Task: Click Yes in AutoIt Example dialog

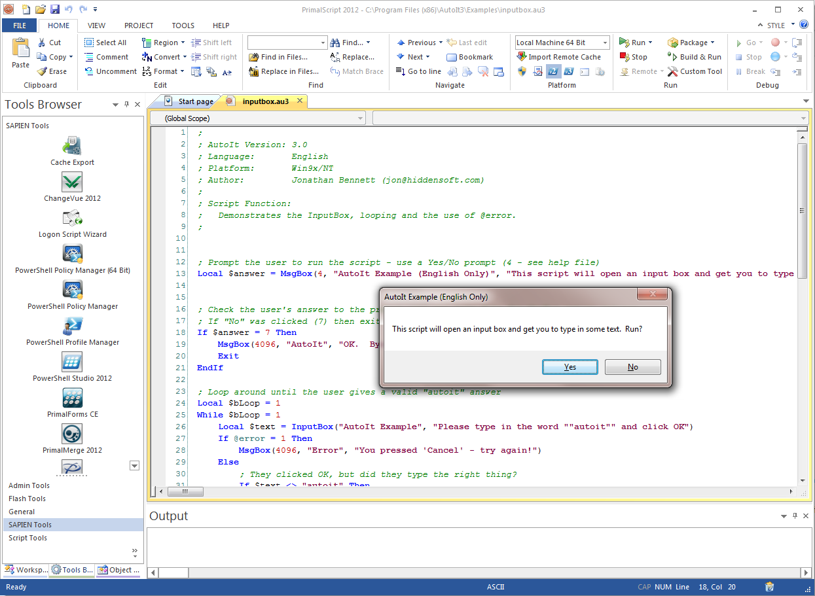Action: pyautogui.click(x=570, y=367)
